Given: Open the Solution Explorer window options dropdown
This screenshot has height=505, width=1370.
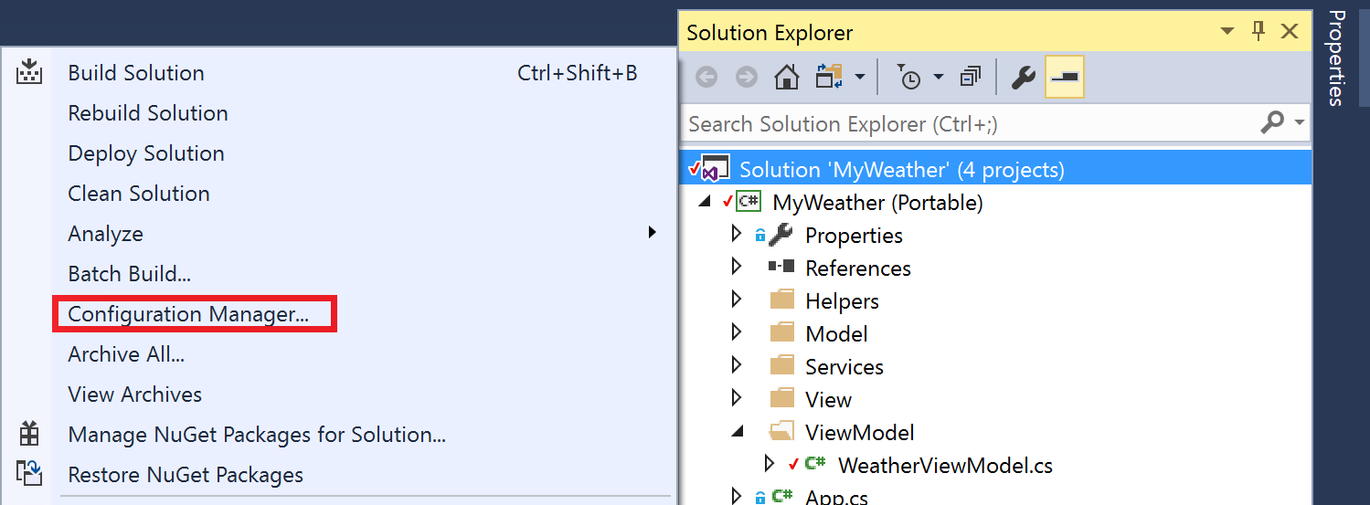Looking at the screenshot, I should click(1227, 33).
